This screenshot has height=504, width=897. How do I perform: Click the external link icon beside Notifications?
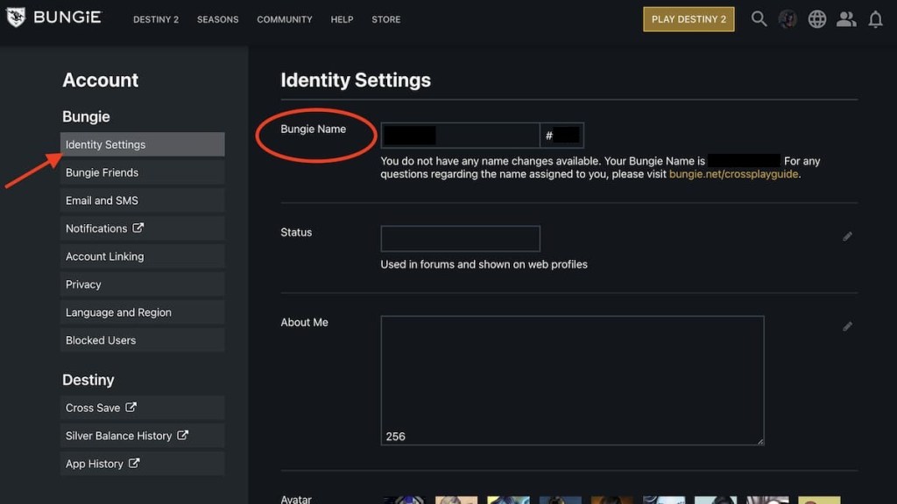138,228
